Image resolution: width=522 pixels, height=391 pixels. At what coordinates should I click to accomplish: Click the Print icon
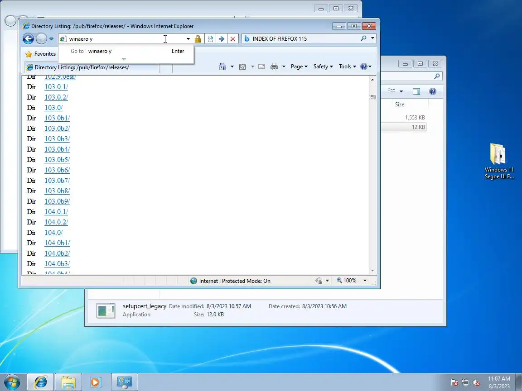point(274,67)
